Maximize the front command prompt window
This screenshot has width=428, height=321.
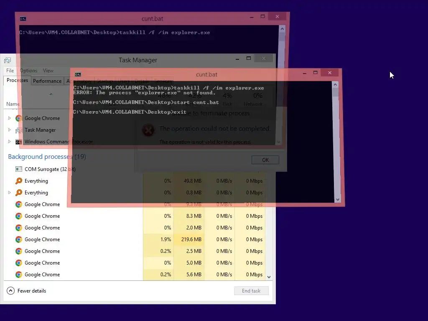click(x=316, y=73)
